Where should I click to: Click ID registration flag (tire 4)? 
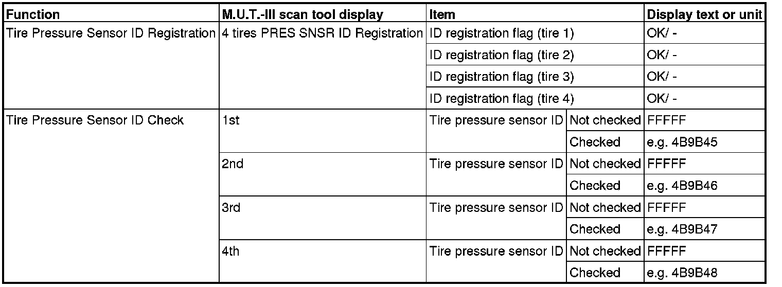coord(501,99)
